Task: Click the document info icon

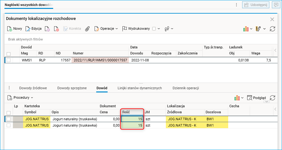Action: tap(47, 29)
